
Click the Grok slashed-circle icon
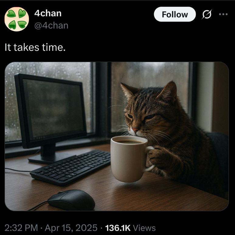pyautogui.click(x=207, y=15)
